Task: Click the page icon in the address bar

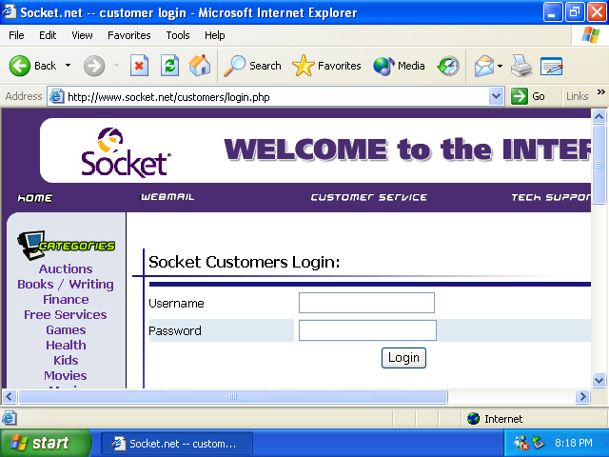Action: point(57,96)
